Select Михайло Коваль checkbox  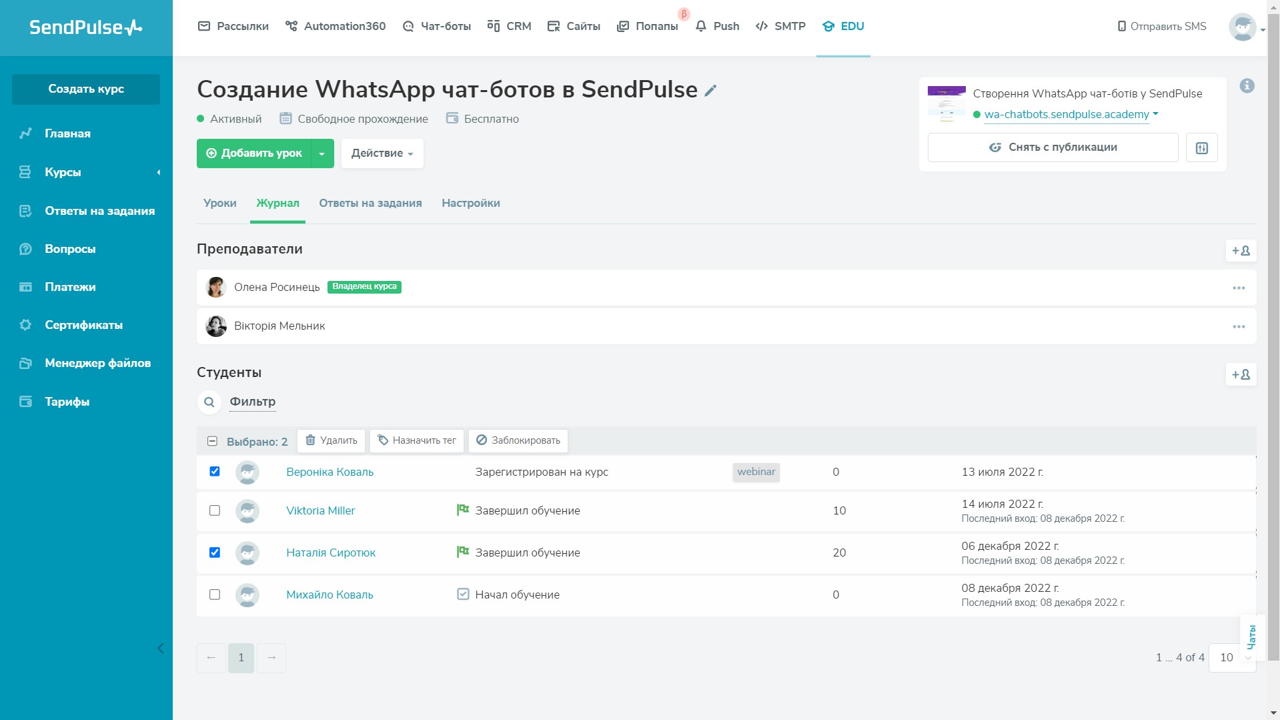(x=215, y=595)
